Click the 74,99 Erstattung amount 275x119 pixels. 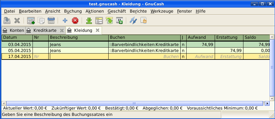pyautogui.click(x=229, y=51)
